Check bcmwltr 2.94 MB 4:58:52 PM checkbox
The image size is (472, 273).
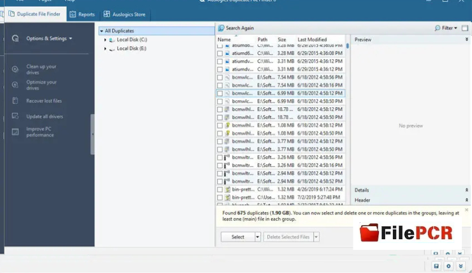click(220, 182)
